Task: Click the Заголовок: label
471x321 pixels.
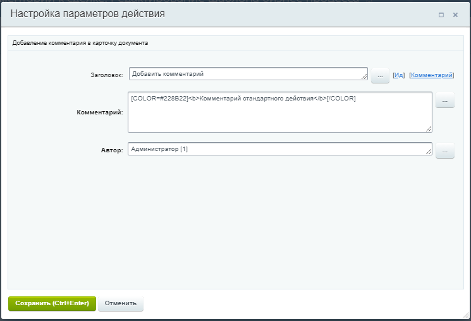Action: click(107, 75)
